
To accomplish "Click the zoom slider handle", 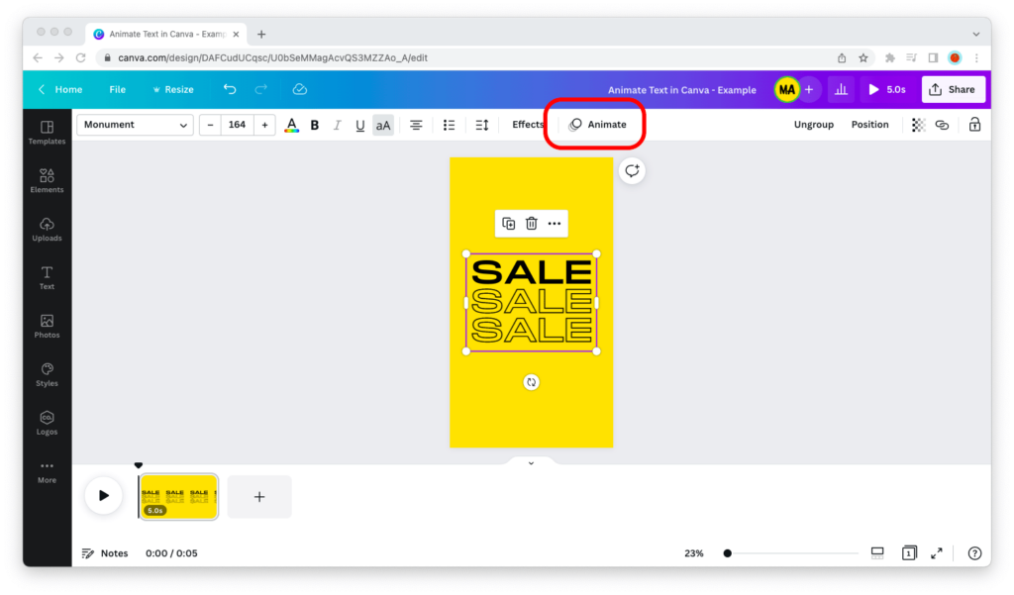I will pyautogui.click(x=728, y=553).
